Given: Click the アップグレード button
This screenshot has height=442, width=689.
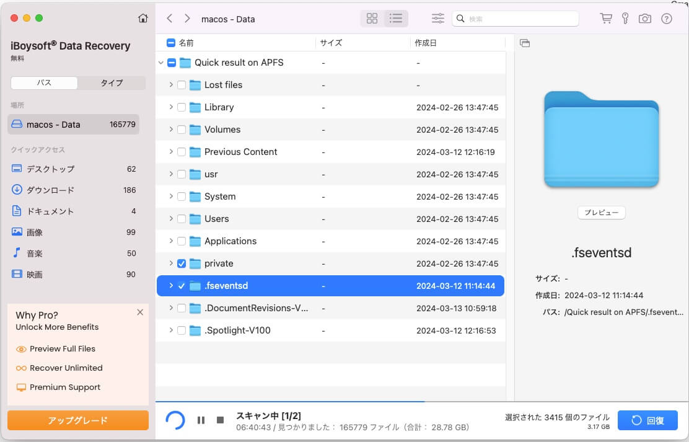Looking at the screenshot, I should [x=78, y=420].
